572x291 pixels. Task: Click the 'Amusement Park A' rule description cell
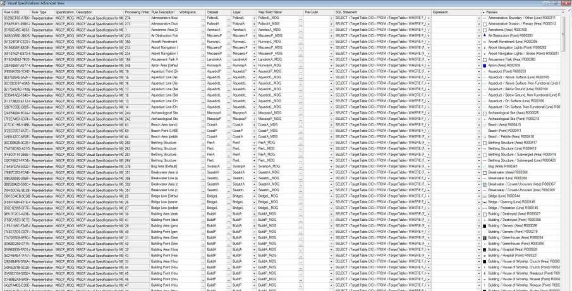tap(164, 59)
